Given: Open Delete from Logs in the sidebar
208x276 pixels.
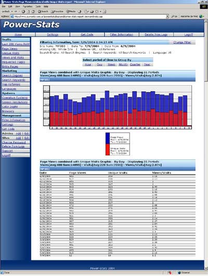Looking at the screenshot, I should click(13, 146).
